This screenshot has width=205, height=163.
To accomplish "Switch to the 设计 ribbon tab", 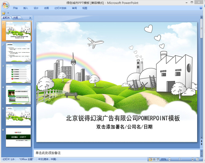I will pyautogui.click(x=36, y=8).
